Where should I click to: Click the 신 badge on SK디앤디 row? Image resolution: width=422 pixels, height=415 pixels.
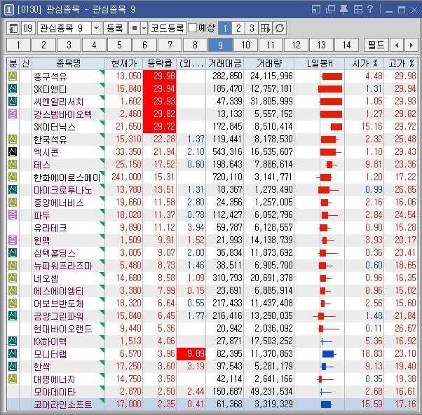point(13,88)
